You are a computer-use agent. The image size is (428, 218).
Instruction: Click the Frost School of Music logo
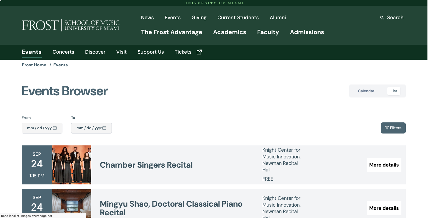pos(71,25)
